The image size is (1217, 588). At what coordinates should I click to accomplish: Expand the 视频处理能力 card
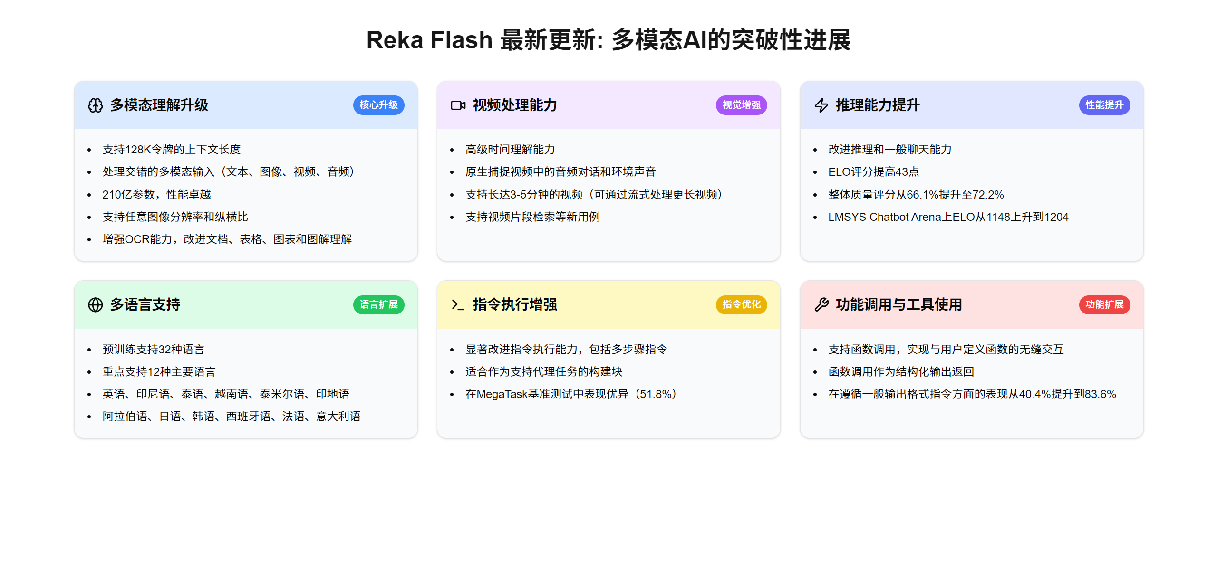tap(608, 105)
